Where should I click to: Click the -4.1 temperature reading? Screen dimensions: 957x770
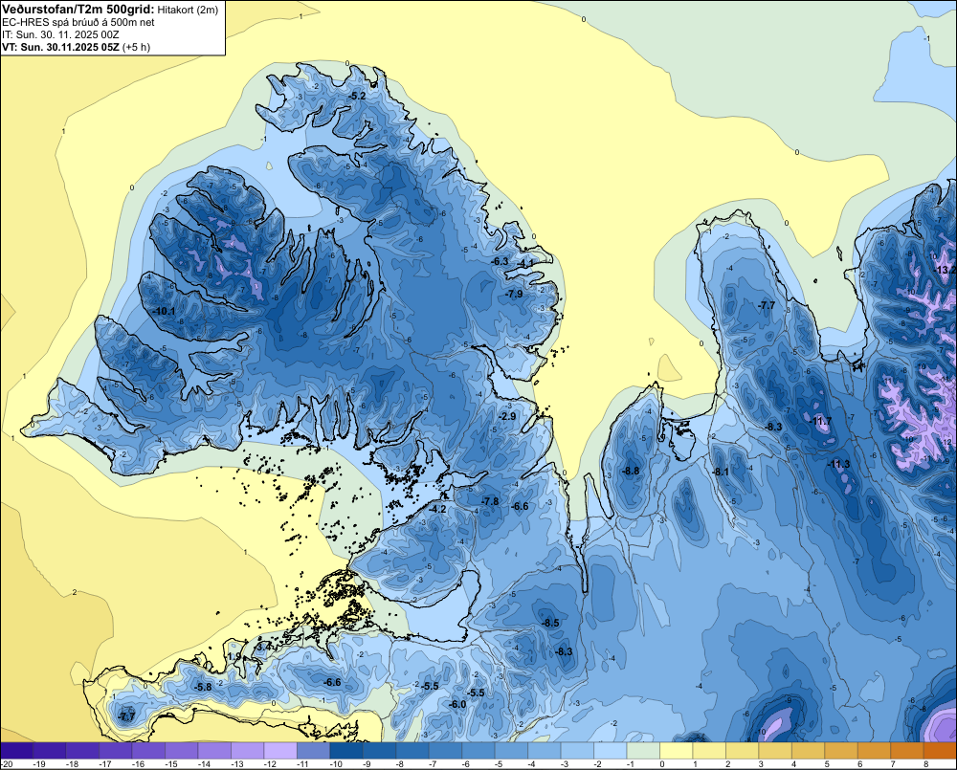coord(526,263)
